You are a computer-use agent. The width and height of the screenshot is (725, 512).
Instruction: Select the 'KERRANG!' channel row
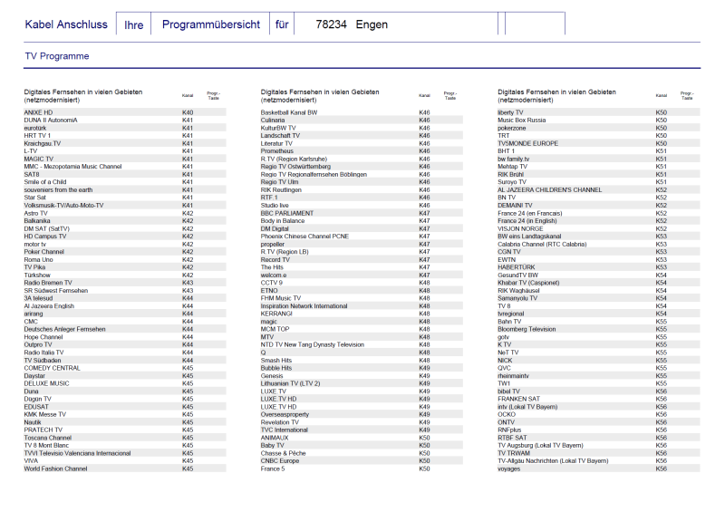(362, 314)
